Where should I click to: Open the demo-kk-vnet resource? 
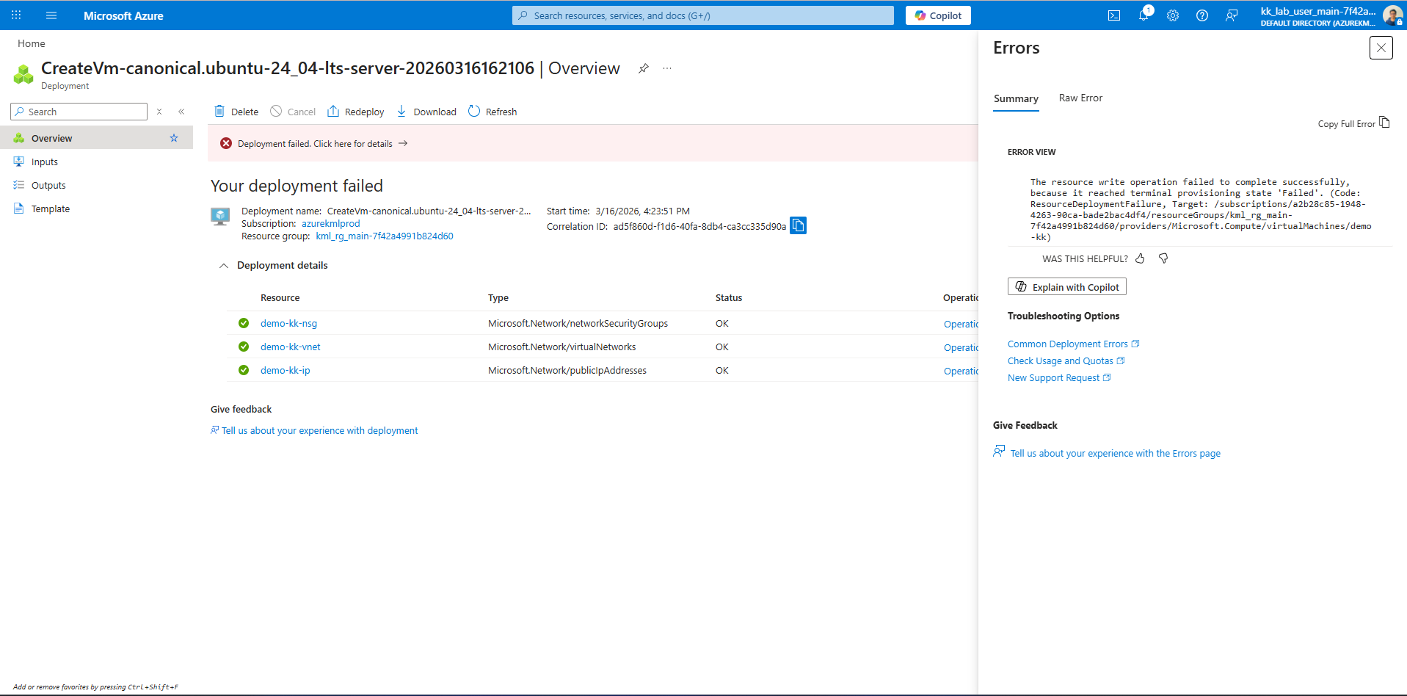[291, 347]
